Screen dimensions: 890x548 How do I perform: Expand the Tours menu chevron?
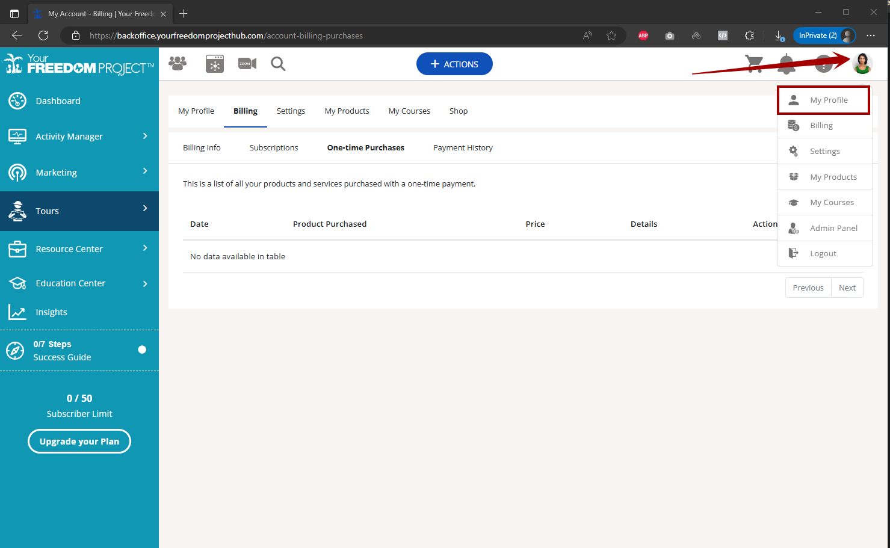pos(145,208)
